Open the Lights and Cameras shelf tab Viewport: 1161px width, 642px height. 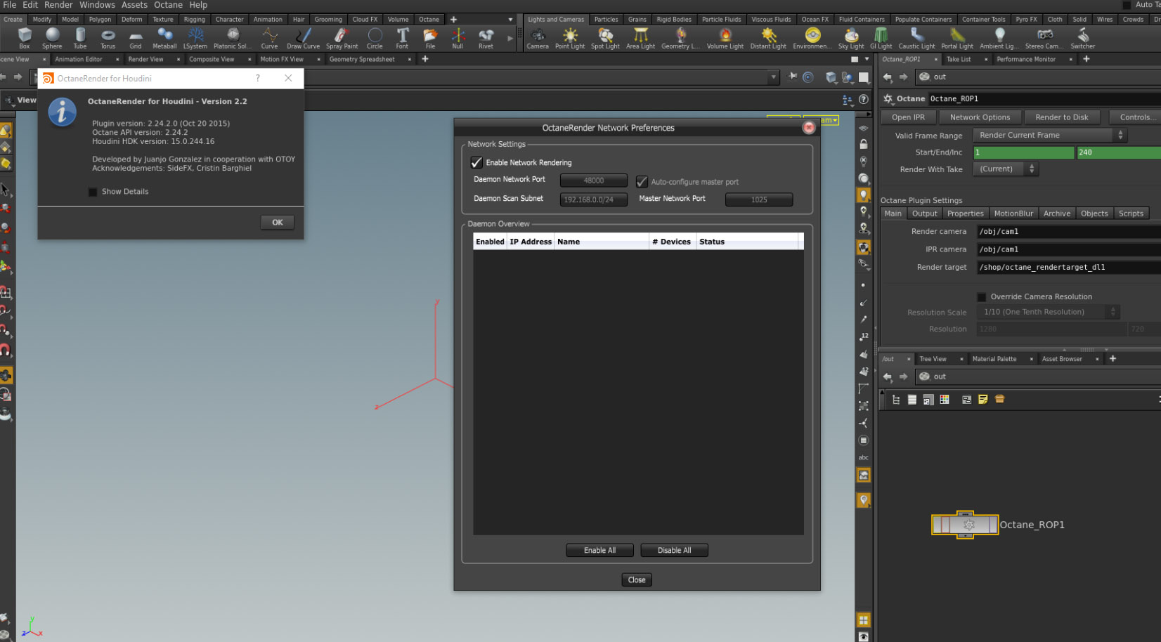pos(556,20)
